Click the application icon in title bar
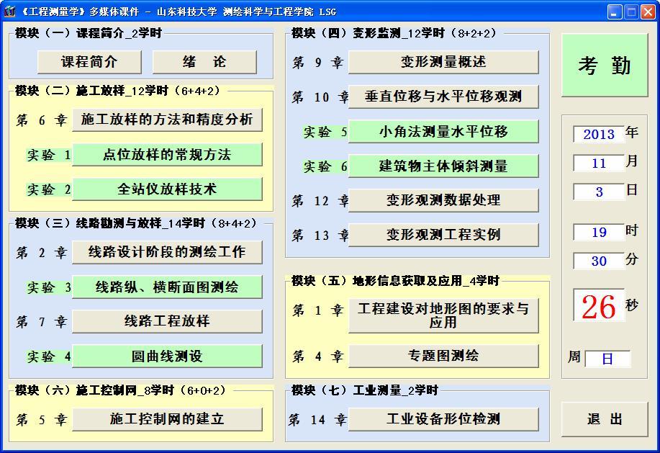Image resolution: width=660 pixels, height=453 pixels. 9,10
